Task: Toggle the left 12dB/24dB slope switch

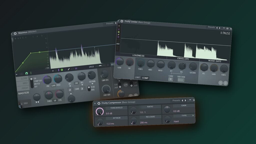Action: click(120, 85)
